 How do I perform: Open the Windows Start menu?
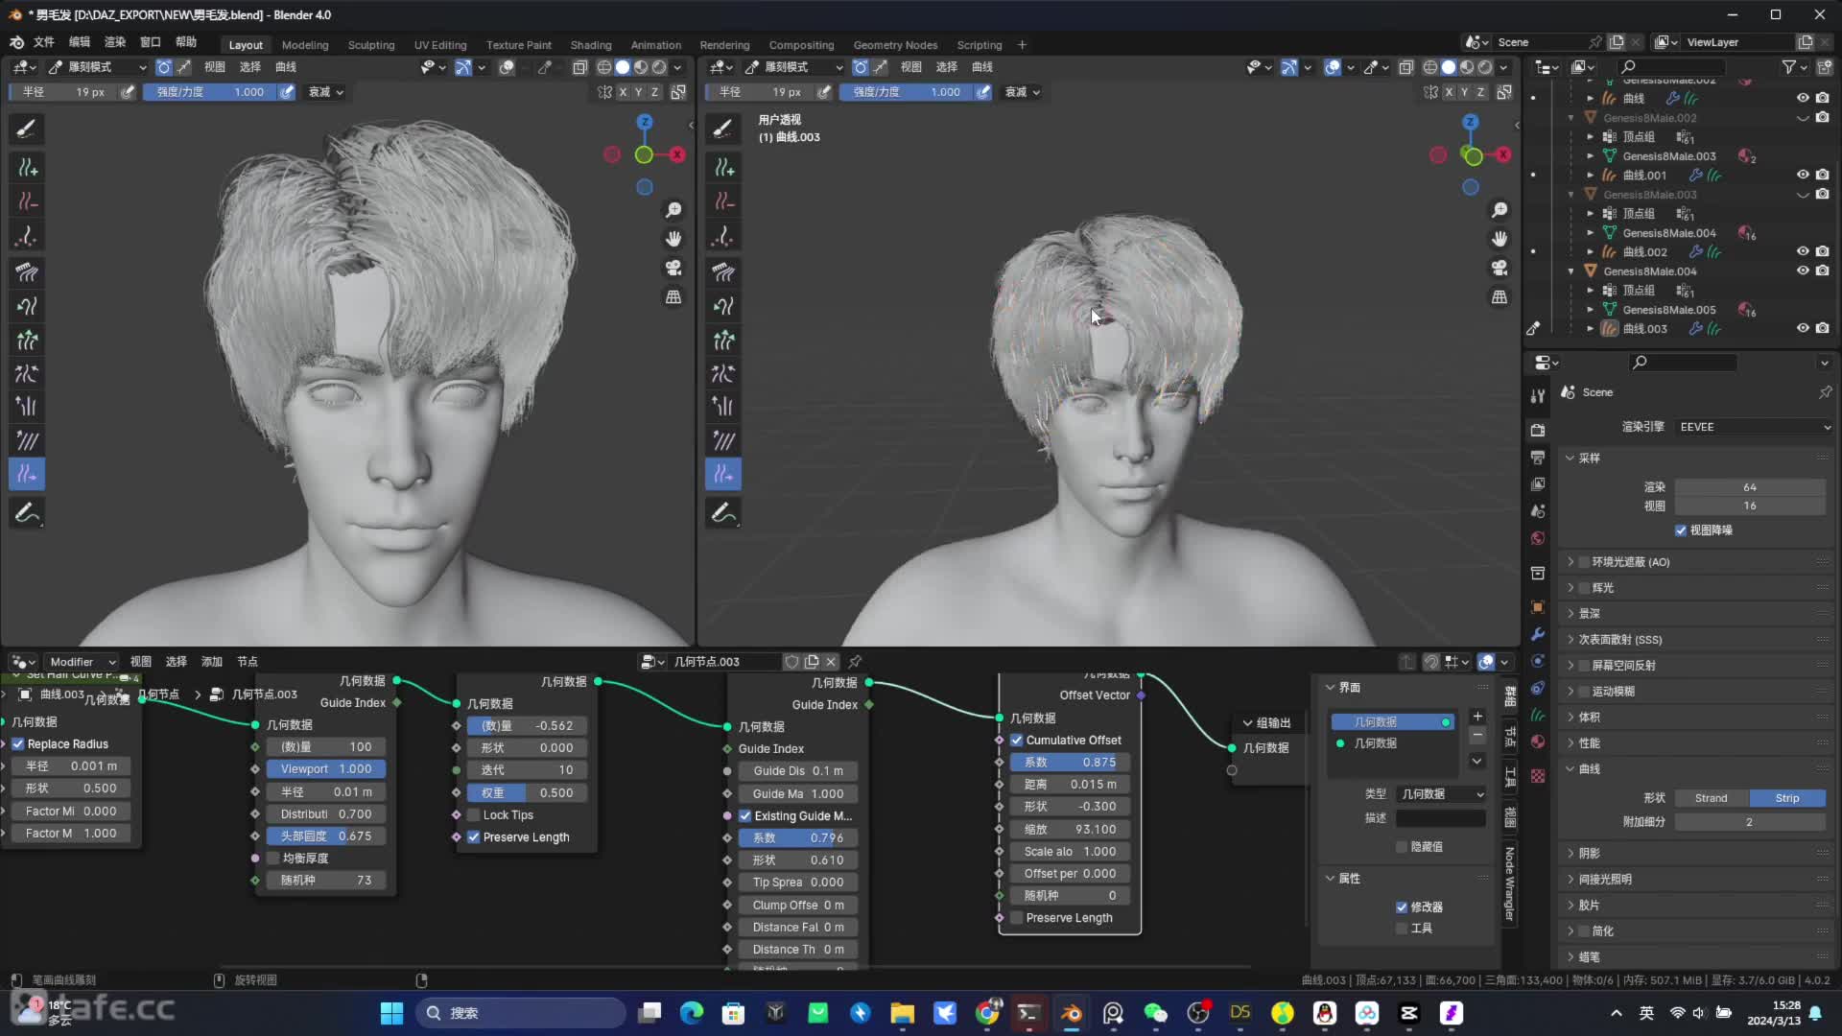click(x=391, y=1013)
